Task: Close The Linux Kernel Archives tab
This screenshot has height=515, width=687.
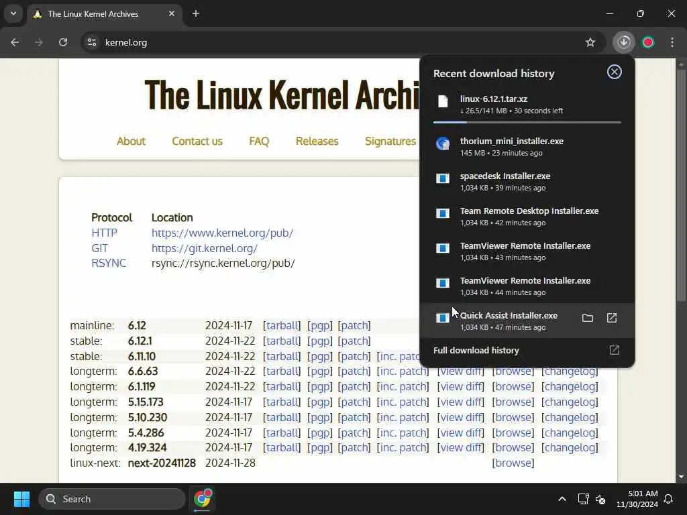Action: 172,13
